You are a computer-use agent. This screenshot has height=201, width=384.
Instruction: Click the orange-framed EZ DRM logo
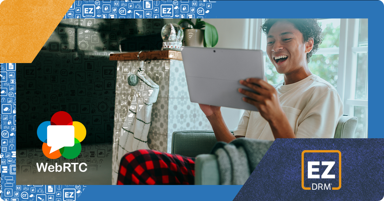coord(321,170)
